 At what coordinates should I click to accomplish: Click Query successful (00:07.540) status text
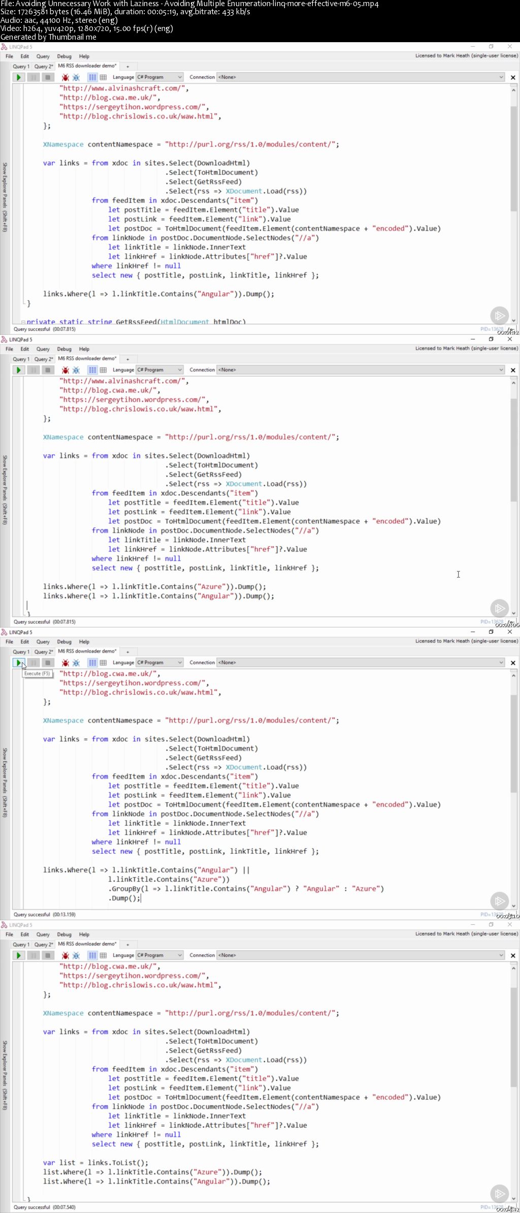pyautogui.click(x=45, y=1207)
